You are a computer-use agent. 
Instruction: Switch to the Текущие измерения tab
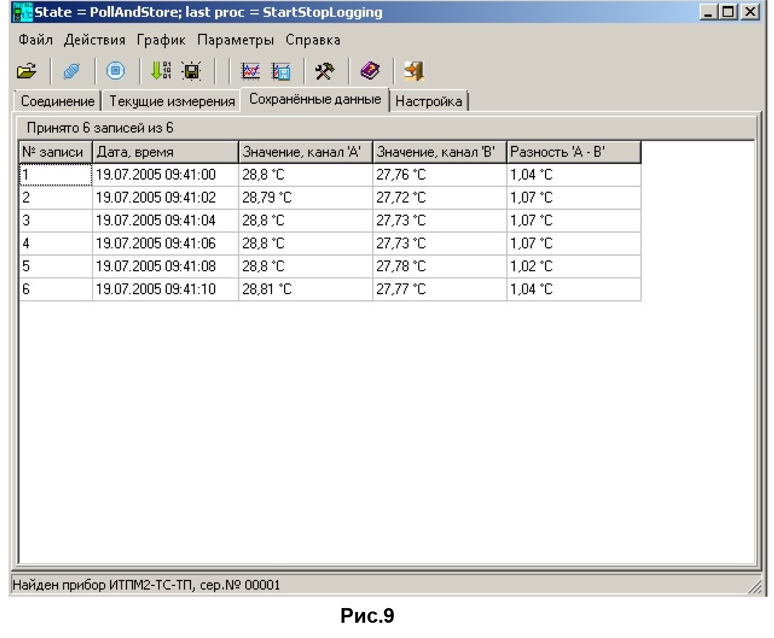click(172, 101)
